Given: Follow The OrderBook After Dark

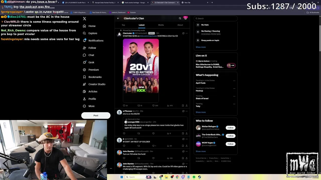Looking at the screenshot, I should click(230, 136).
